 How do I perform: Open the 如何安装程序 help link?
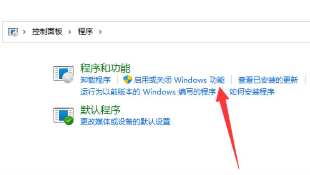click(252, 92)
